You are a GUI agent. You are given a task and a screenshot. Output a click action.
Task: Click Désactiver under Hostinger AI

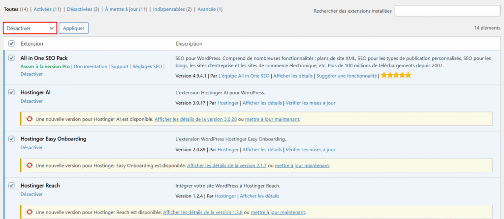[31, 101]
